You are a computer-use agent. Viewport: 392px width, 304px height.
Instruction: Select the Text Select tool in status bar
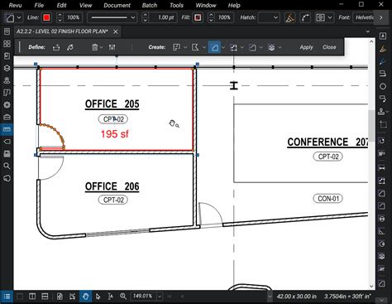pos(111,297)
